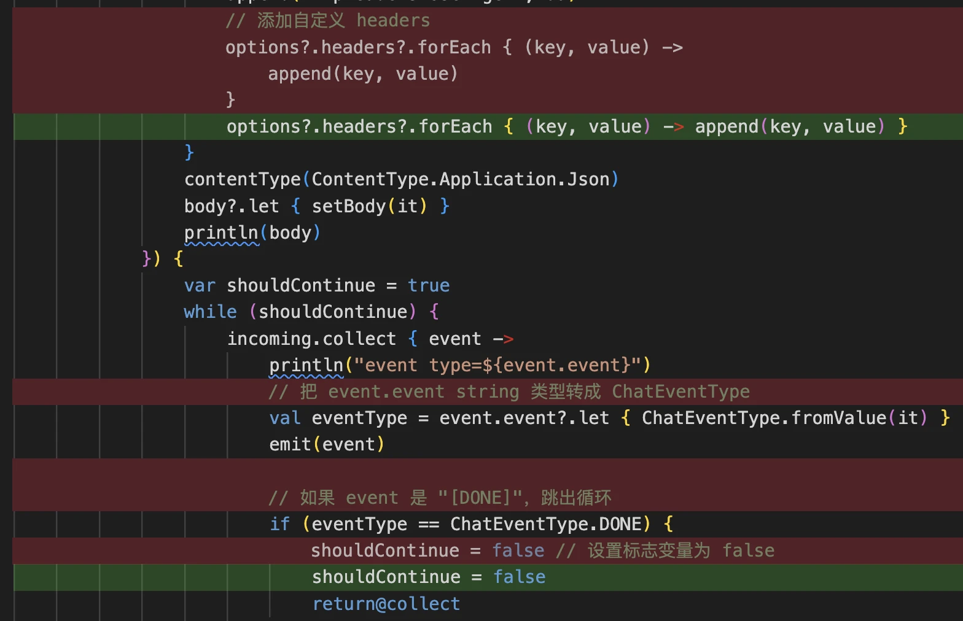This screenshot has width=963, height=621.
Task: Click false in the green added line
Action: [519, 577]
